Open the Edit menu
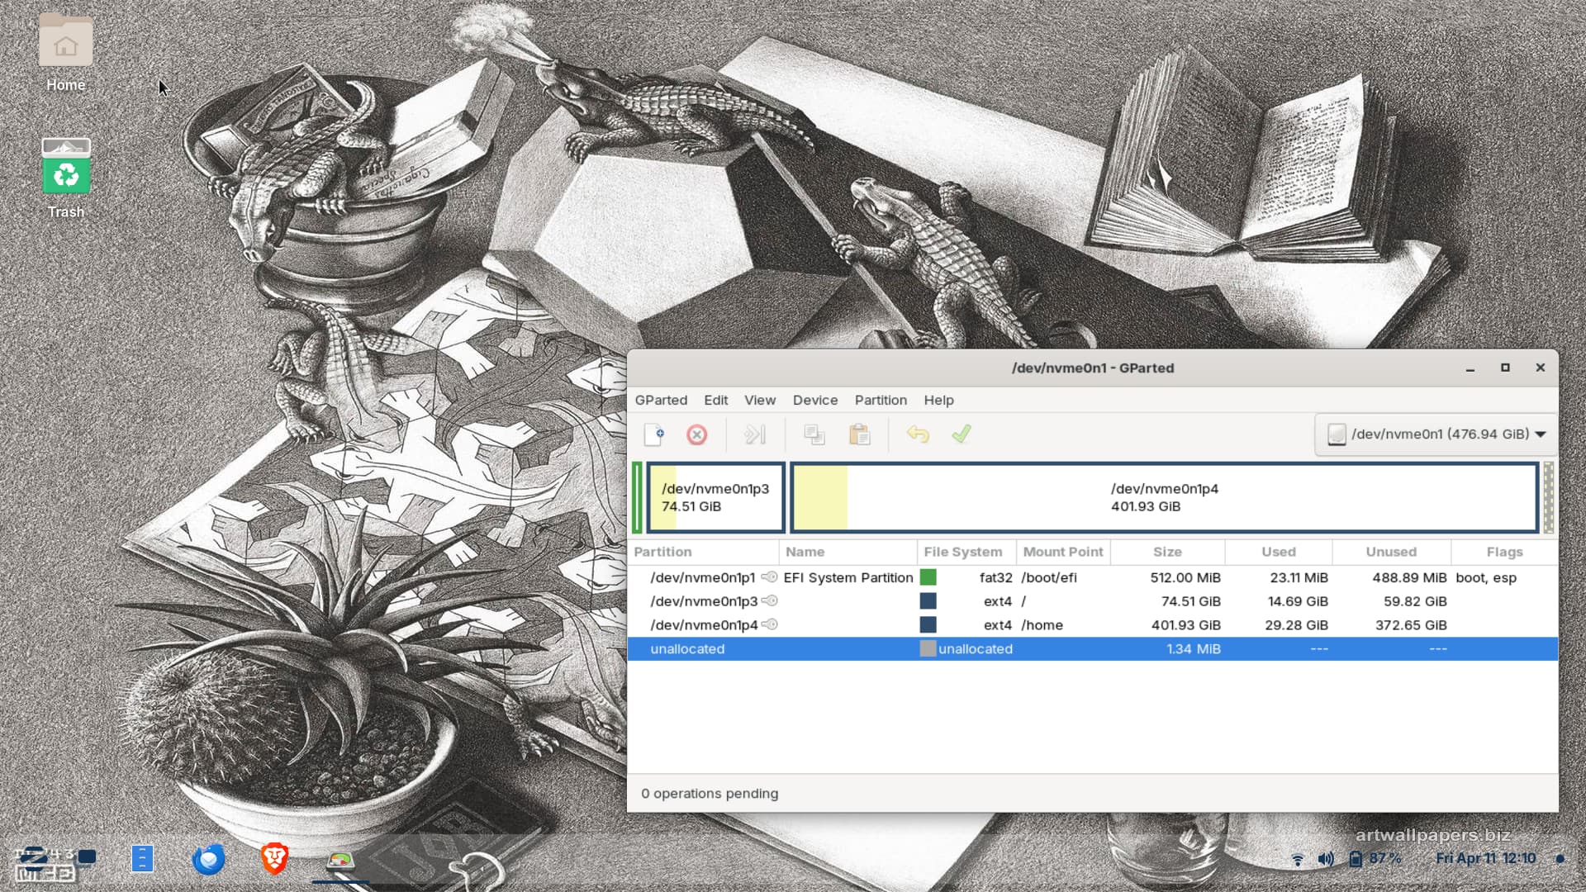 (715, 400)
